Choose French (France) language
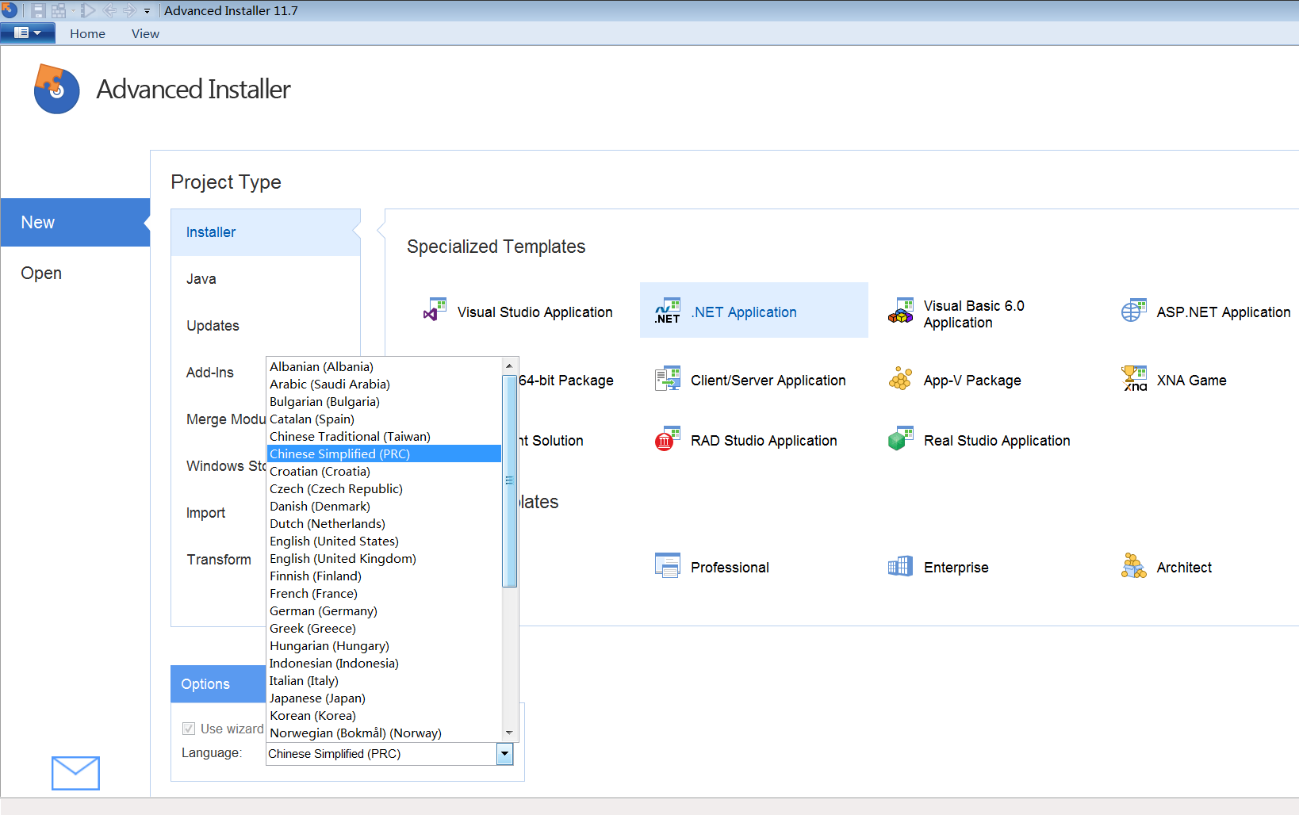The width and height of the screenshot is (1299, 815). pyautogui.click(x=385, y=593)
